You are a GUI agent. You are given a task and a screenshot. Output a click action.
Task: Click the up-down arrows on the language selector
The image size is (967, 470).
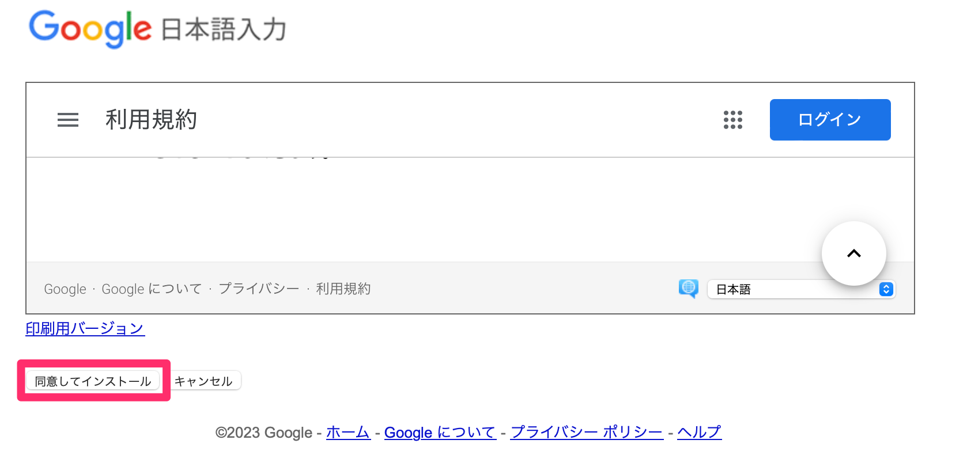coord(886,289)
